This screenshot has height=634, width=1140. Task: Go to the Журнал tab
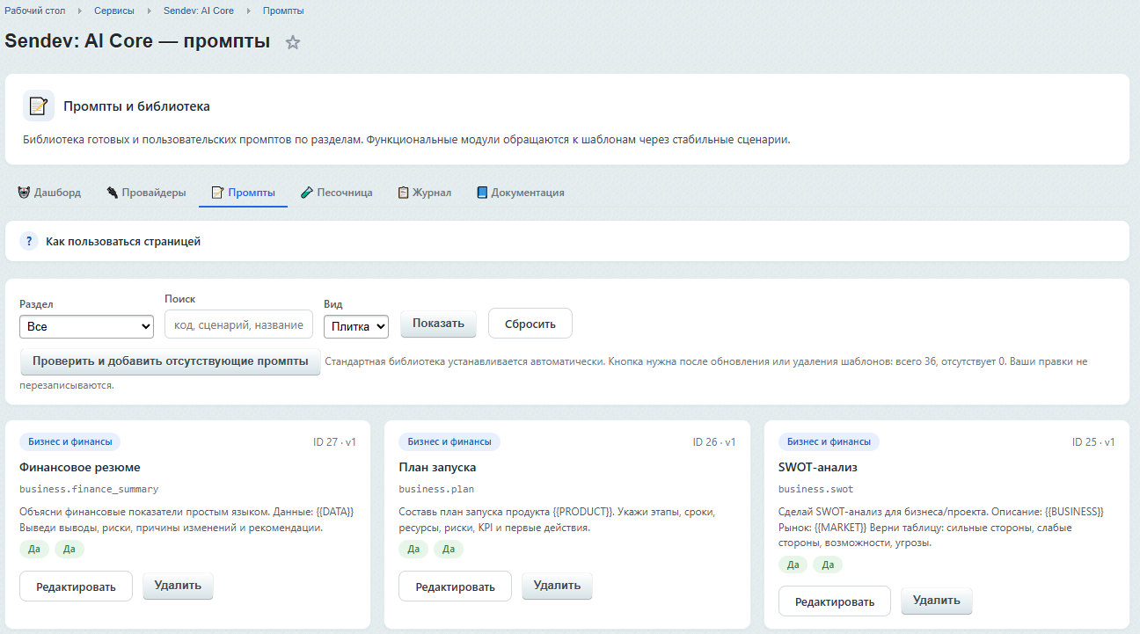pyautogui.click(x=425, y=193)
